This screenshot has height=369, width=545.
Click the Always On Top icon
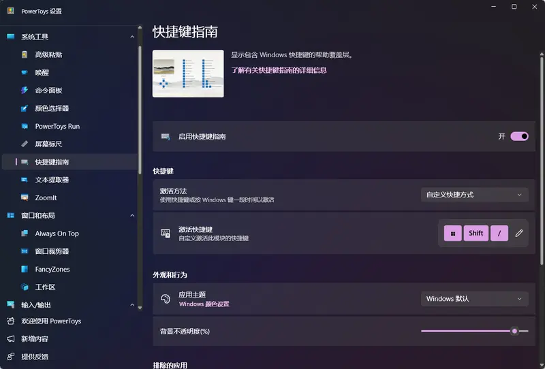pos(25,234)
